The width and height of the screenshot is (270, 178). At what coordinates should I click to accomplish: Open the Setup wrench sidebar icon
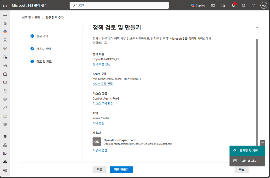[5, 108]
